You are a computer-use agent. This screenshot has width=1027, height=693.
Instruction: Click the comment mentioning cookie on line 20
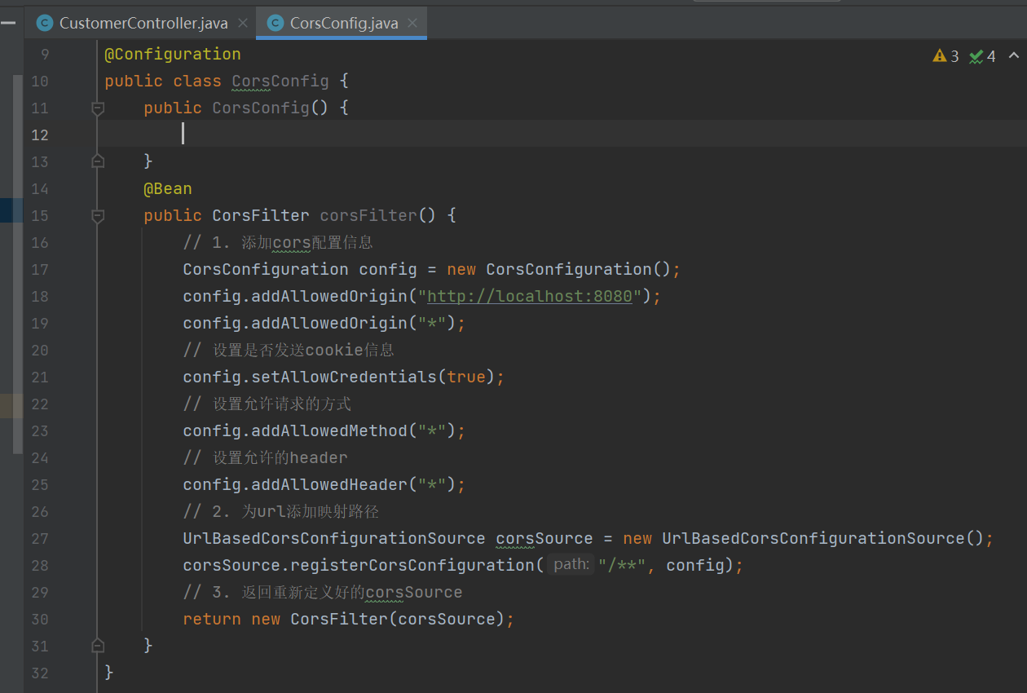[289, 351]
